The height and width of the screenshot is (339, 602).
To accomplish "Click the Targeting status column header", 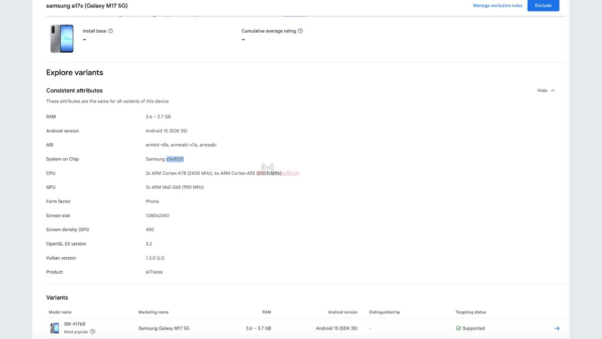I will [x=471, y=312].
